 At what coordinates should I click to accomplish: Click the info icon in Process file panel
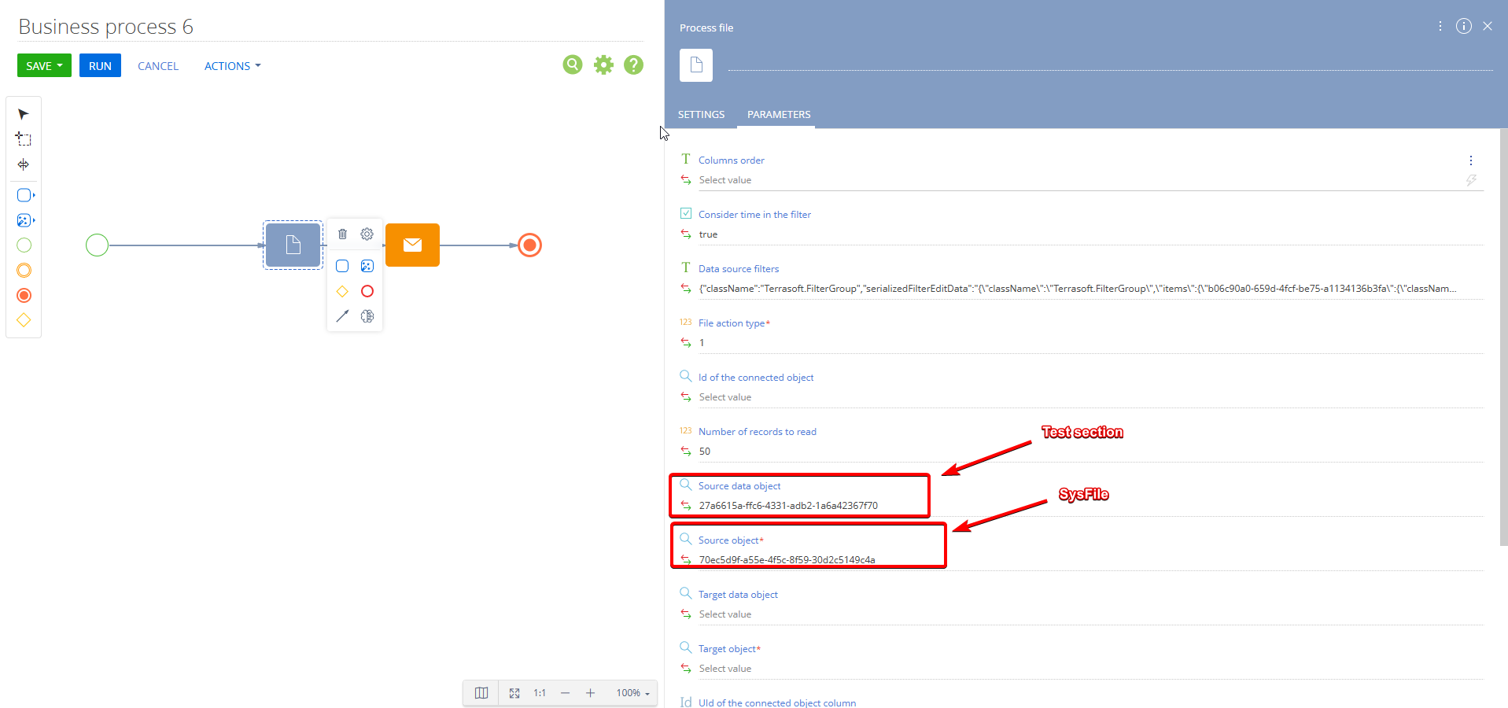[1463, 26]
